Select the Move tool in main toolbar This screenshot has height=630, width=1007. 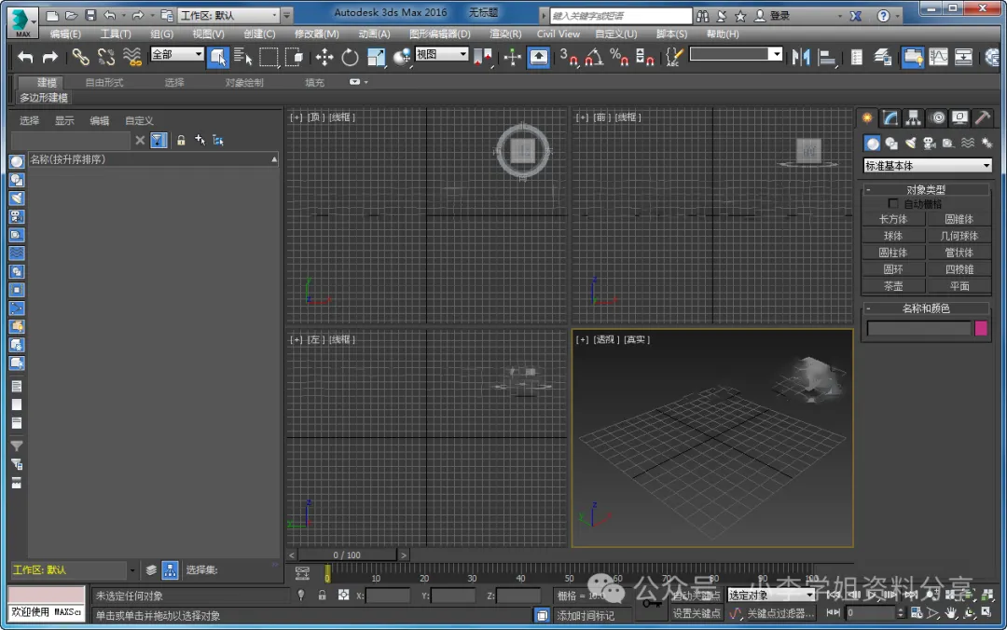click(x=324, y=58)
